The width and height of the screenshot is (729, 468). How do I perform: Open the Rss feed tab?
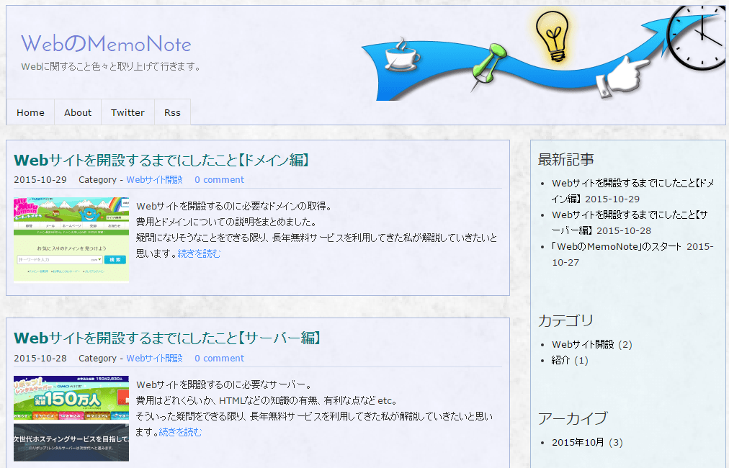(172, 112)
